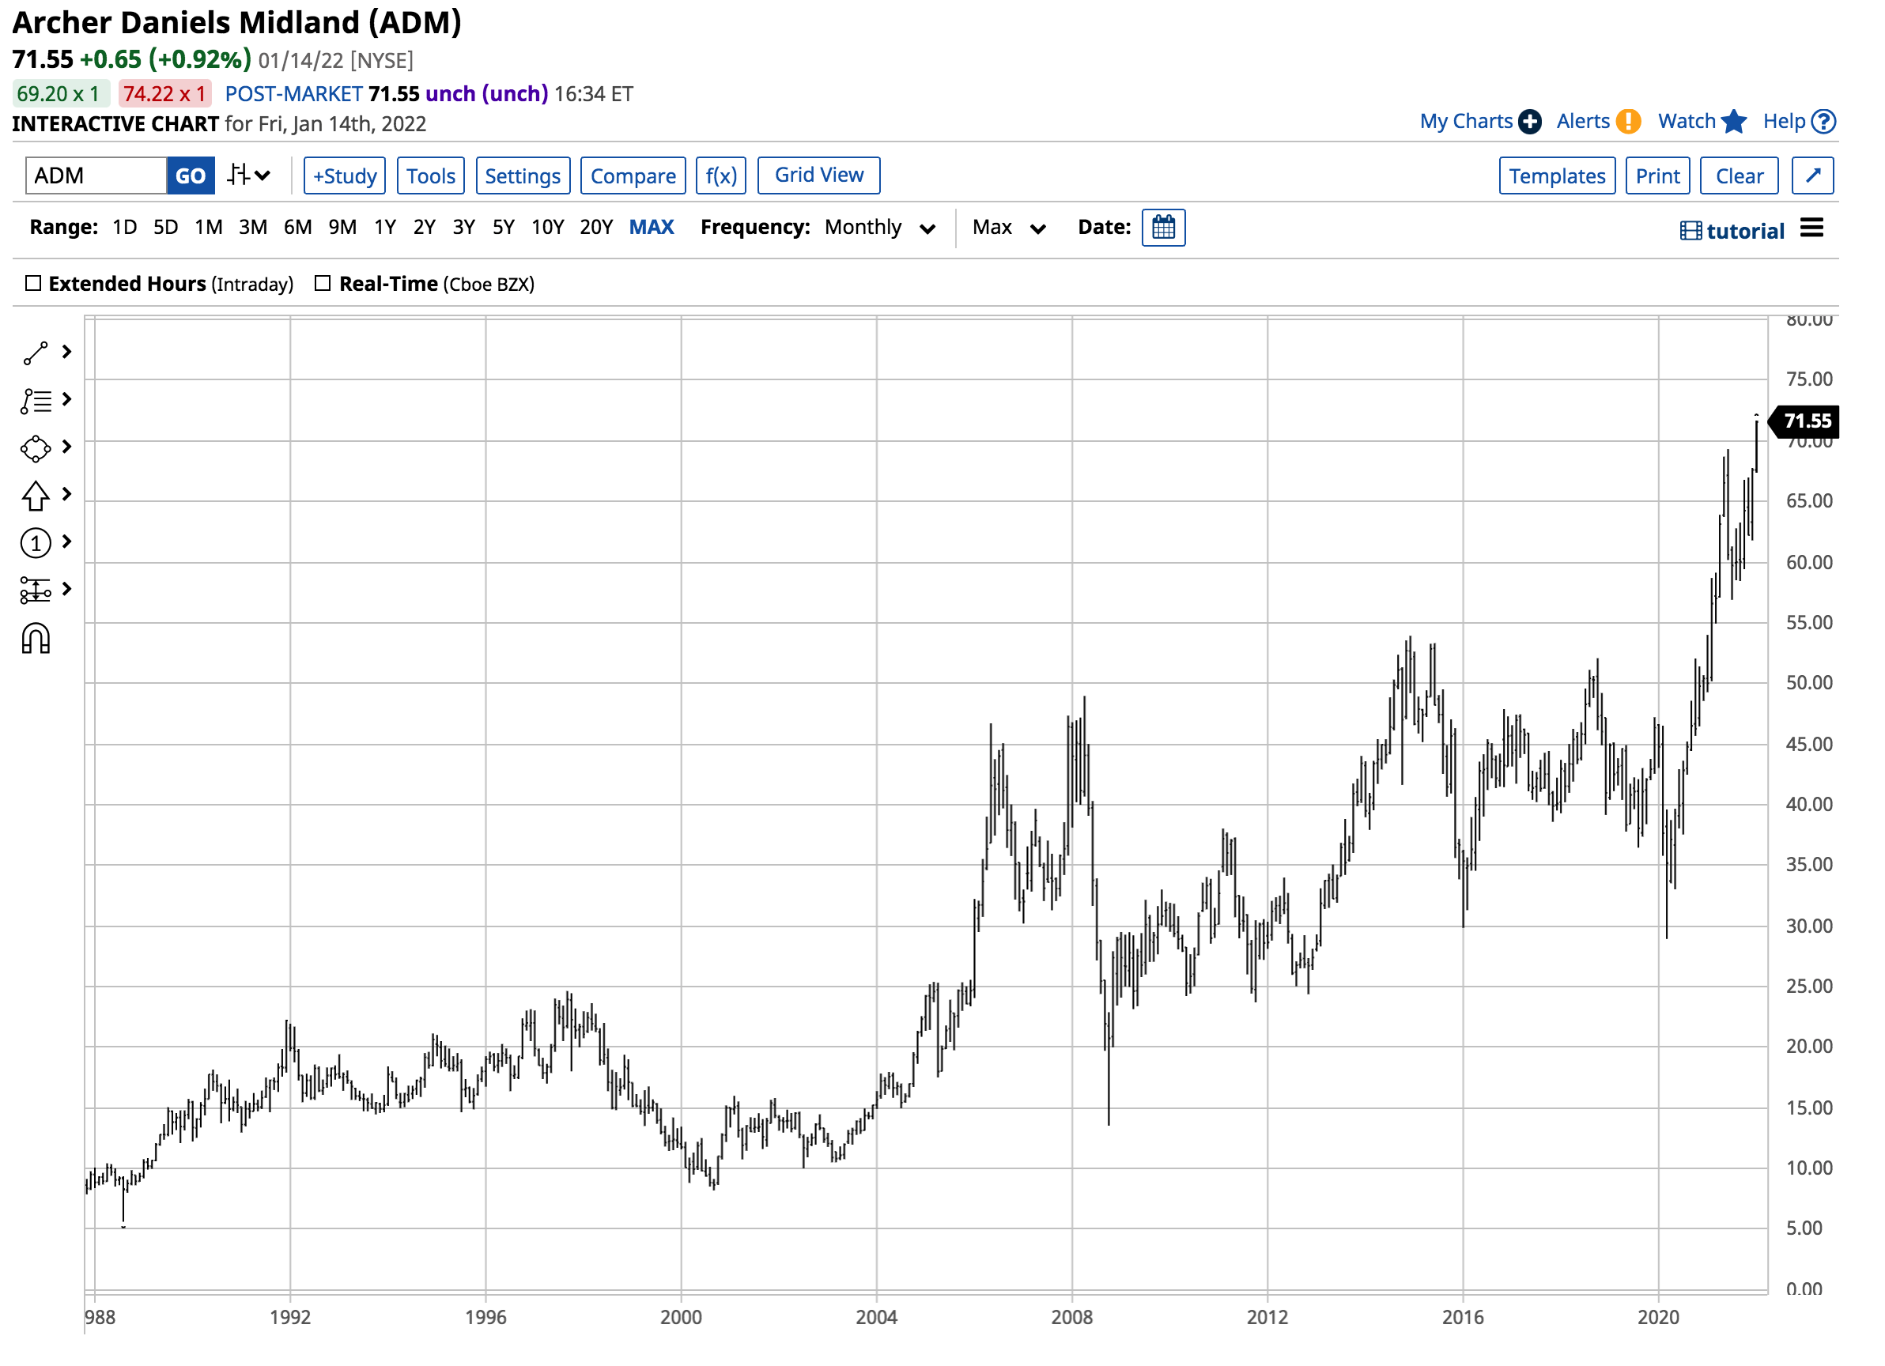
Task: Select the 3M range
Action: (254, 228)
